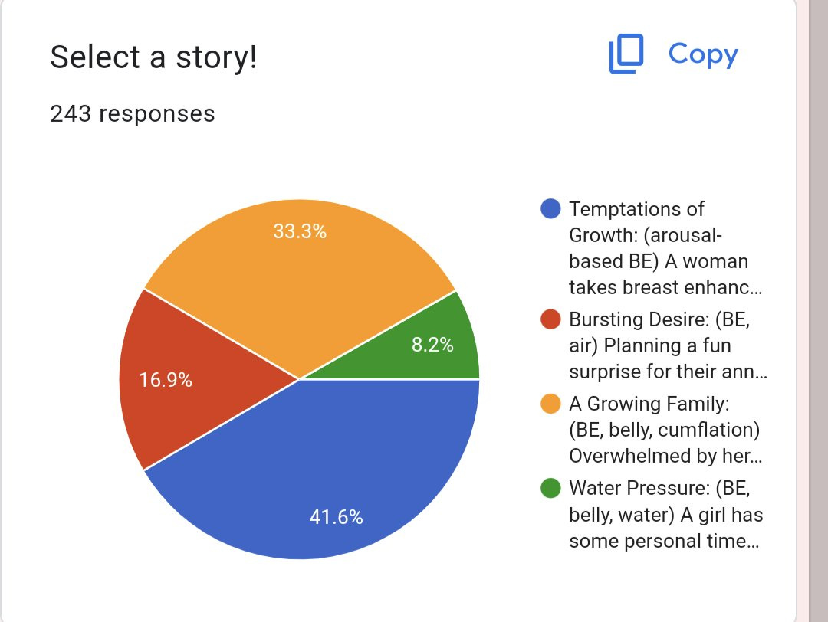This screenshot has width=828, height=622.
Task: Select the orange 33.3% pie slice
Action: (300, 274)
